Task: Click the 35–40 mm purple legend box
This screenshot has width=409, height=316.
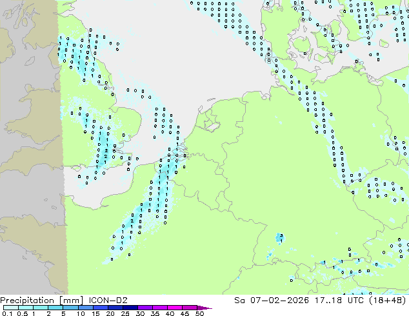Action: [x=159, y=308]
